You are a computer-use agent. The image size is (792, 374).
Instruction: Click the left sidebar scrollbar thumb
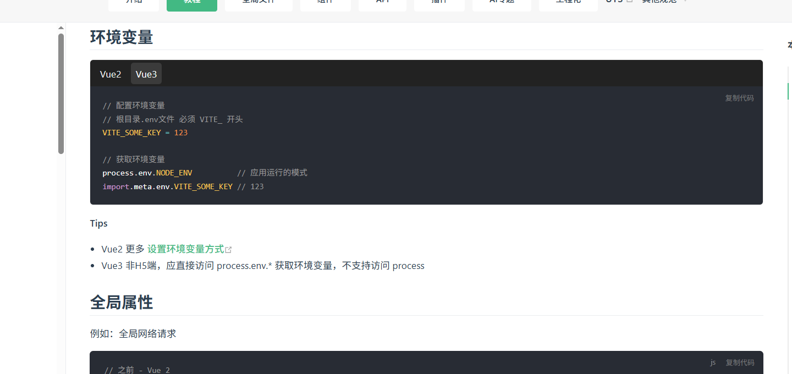point(61,94)
